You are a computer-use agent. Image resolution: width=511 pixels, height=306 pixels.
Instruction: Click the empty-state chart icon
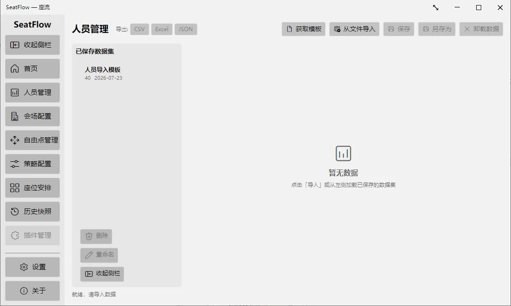click(x=343, y=153)
